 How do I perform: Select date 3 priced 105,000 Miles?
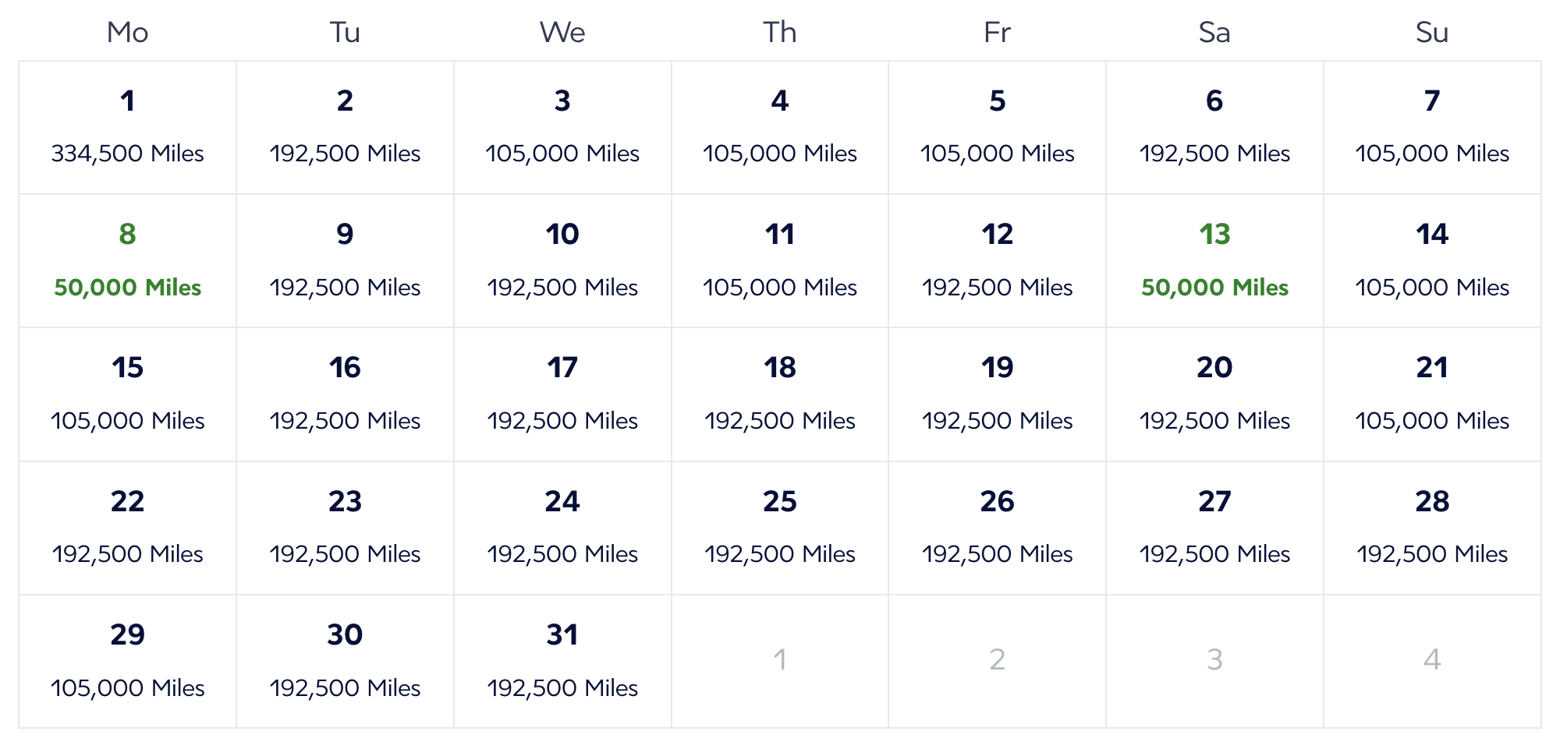point(562,127)
